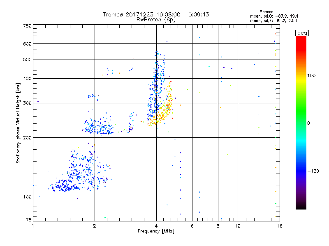Click the 'mean, sd,O: -83.9, 19.4' statistic
Screen dimensions: 329x246
(x=274, y=16)
